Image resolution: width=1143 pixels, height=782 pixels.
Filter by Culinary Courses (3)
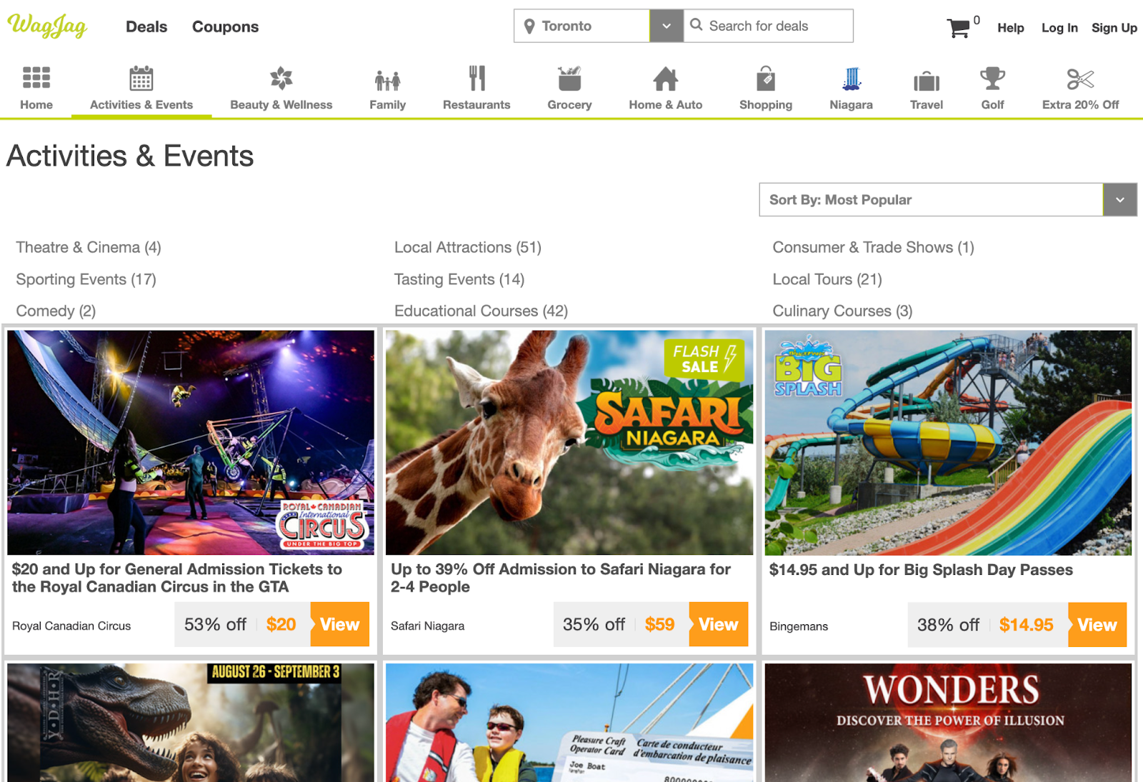click(x=842, y=311)
